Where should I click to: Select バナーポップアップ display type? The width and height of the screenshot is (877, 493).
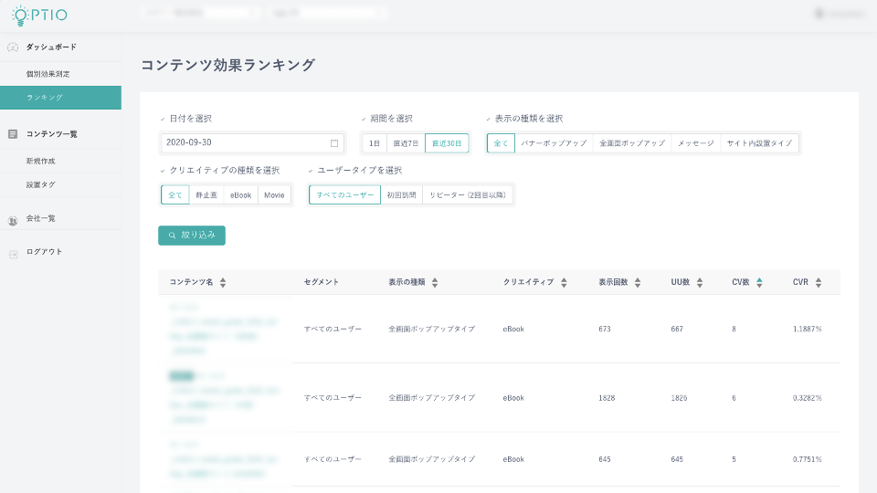coord(554,143)
